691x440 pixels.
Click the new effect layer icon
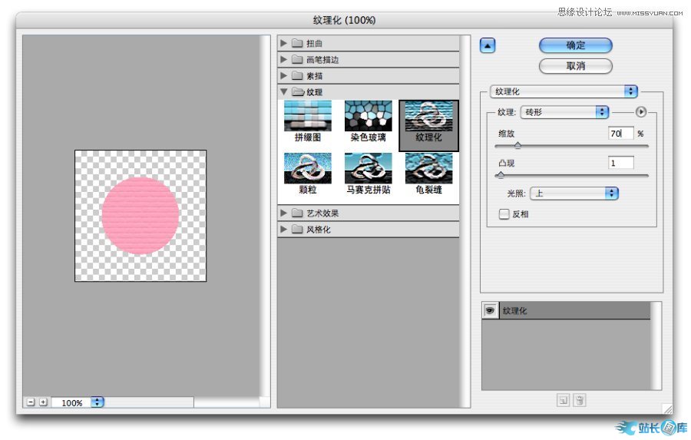pyautogui.click(x=563, y=400)
